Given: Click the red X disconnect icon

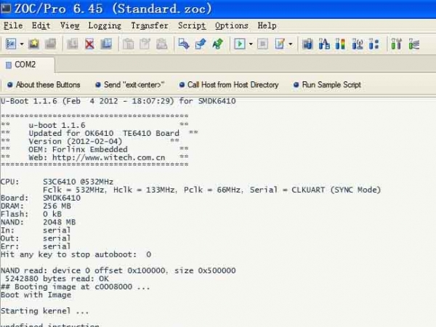Looking at the screenshot, I should [x=89, y=44].
